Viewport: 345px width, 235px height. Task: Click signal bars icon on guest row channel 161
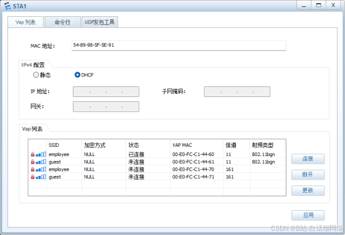(x=40, y=177)
